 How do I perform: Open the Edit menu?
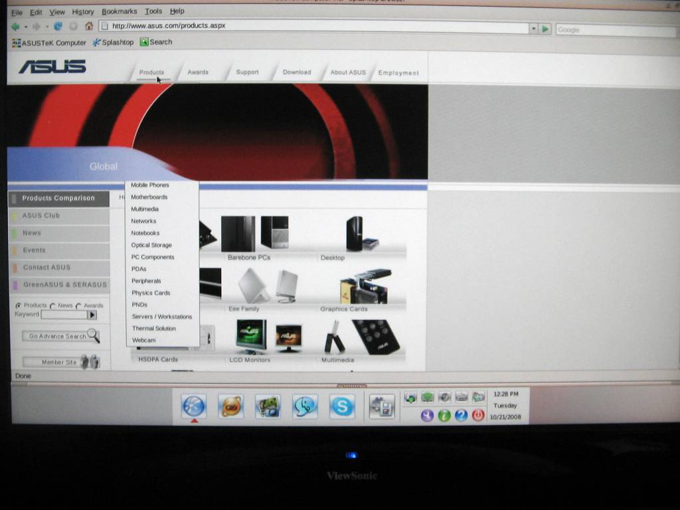tap(36, 12)
